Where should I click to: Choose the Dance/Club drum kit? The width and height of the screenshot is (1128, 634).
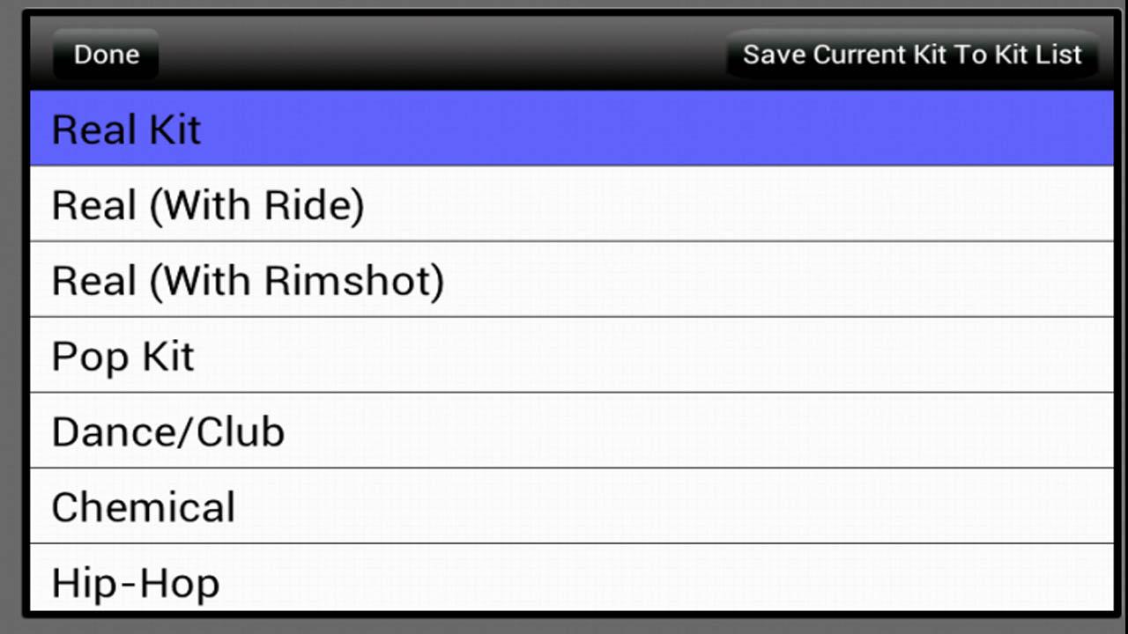[571, 431]
